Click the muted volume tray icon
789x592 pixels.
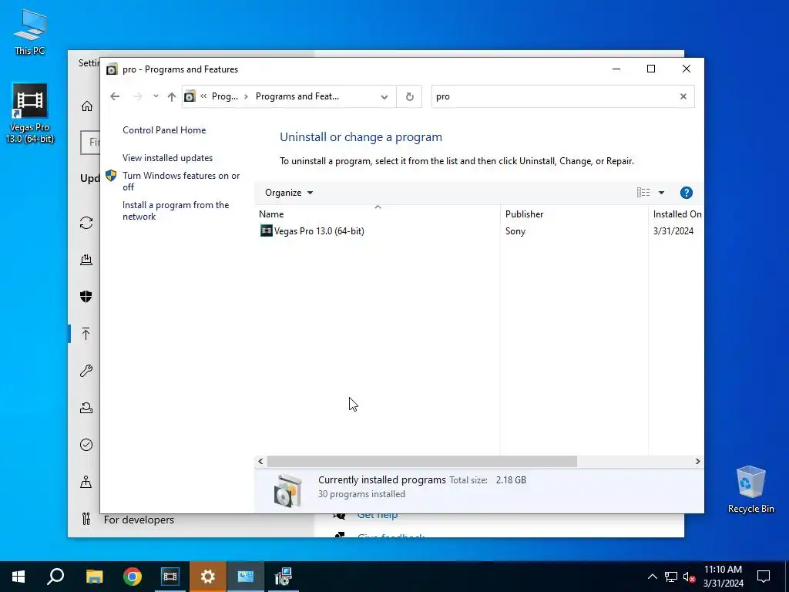(x=690, y=577)
